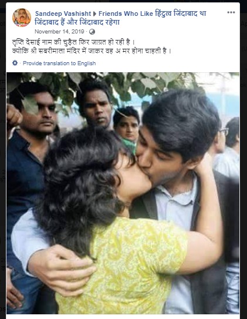Click Sandeep Vashisht's round profile picture
The image size is (247, 319).
(x=22, y=18)
